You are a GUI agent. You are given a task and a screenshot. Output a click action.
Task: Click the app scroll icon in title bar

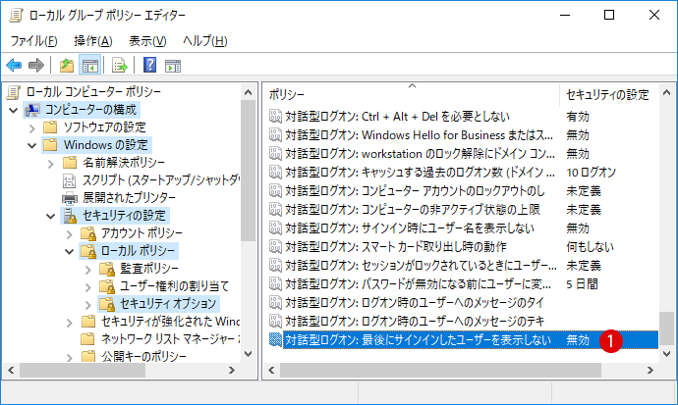tap(16, 16)
